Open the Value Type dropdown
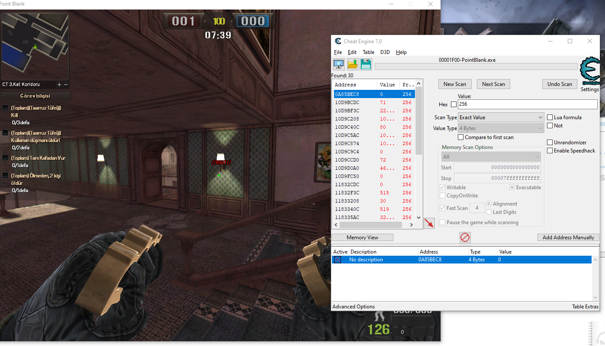Image resolution: width=605 pixels, height=346 pixels. [501, 128]
